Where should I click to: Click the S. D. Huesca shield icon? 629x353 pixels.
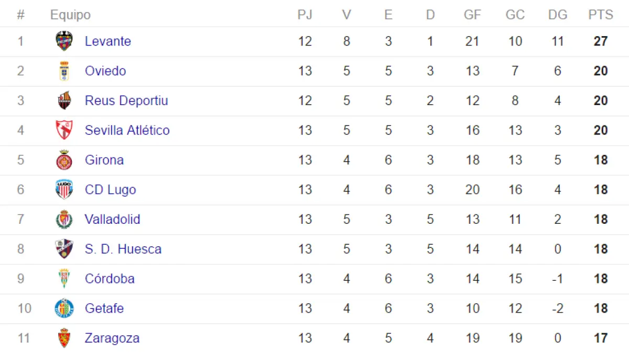click(64, 249)
